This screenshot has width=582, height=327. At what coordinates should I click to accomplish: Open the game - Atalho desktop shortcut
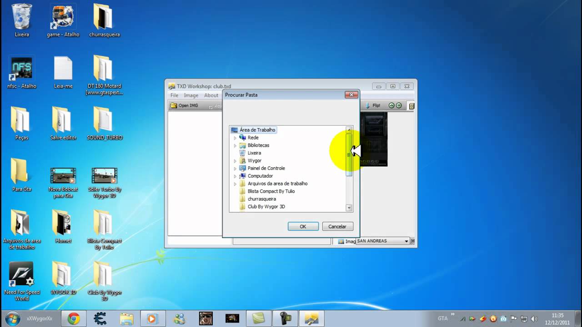click(63, 20)
